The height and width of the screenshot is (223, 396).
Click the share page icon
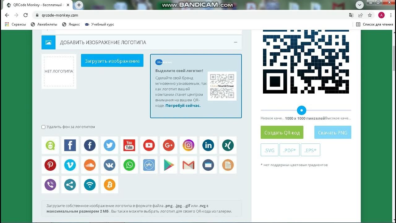360,15
